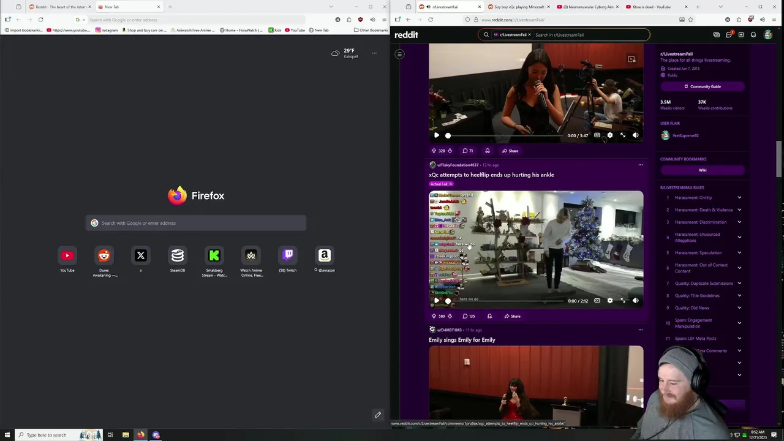
Task: Downvote the xQc heelflip post
Action: point(450,316)
